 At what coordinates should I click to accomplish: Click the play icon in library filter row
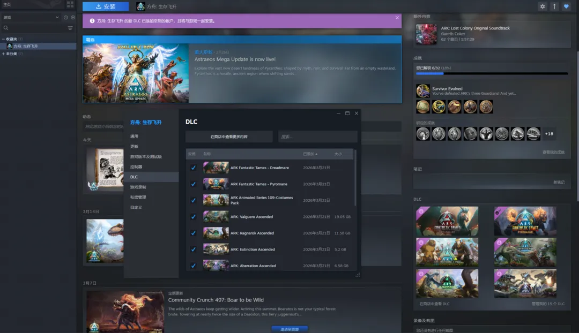click(x=72, y=18)
